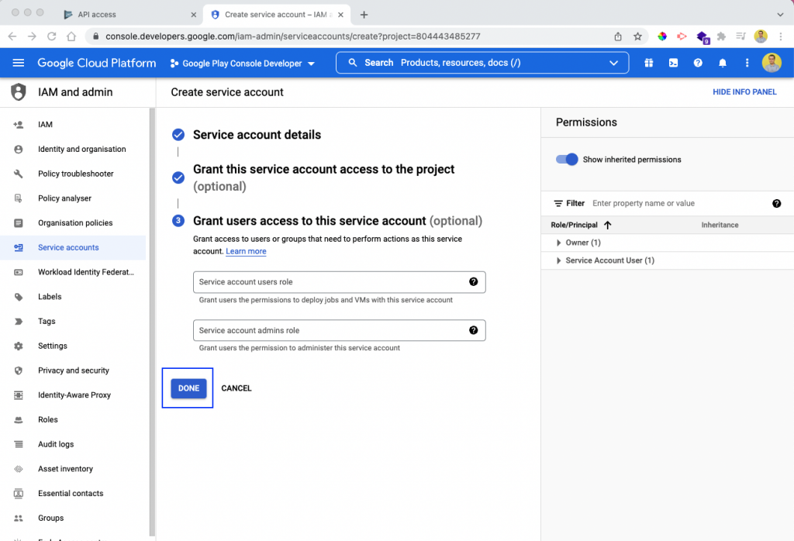Click the browser address bar URL
794x541 pixels.
coord(293,36)
